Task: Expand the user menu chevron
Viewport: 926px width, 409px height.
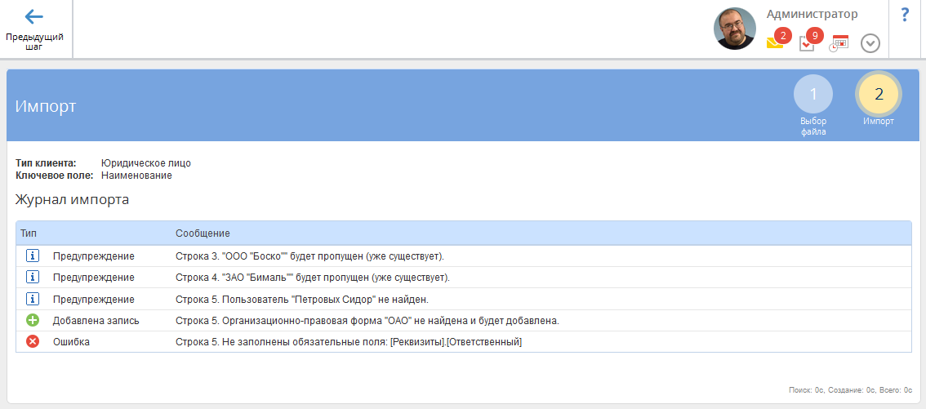Action: pyautogui.click(x=870, y=43)
